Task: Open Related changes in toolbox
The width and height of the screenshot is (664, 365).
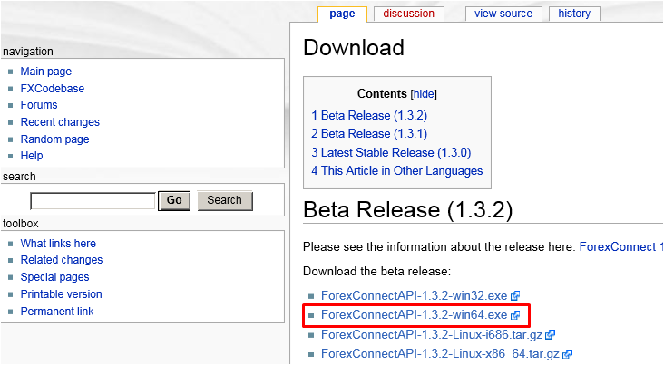Action: point(62,260)
